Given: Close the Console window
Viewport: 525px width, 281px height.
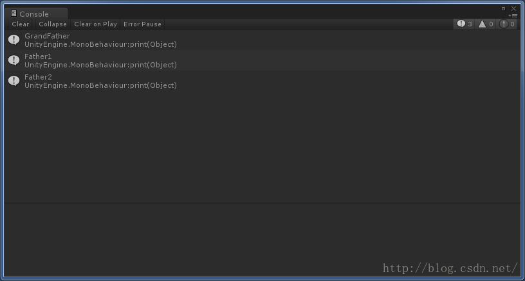Looking at the screenshot, I should [x=513, y=9].
